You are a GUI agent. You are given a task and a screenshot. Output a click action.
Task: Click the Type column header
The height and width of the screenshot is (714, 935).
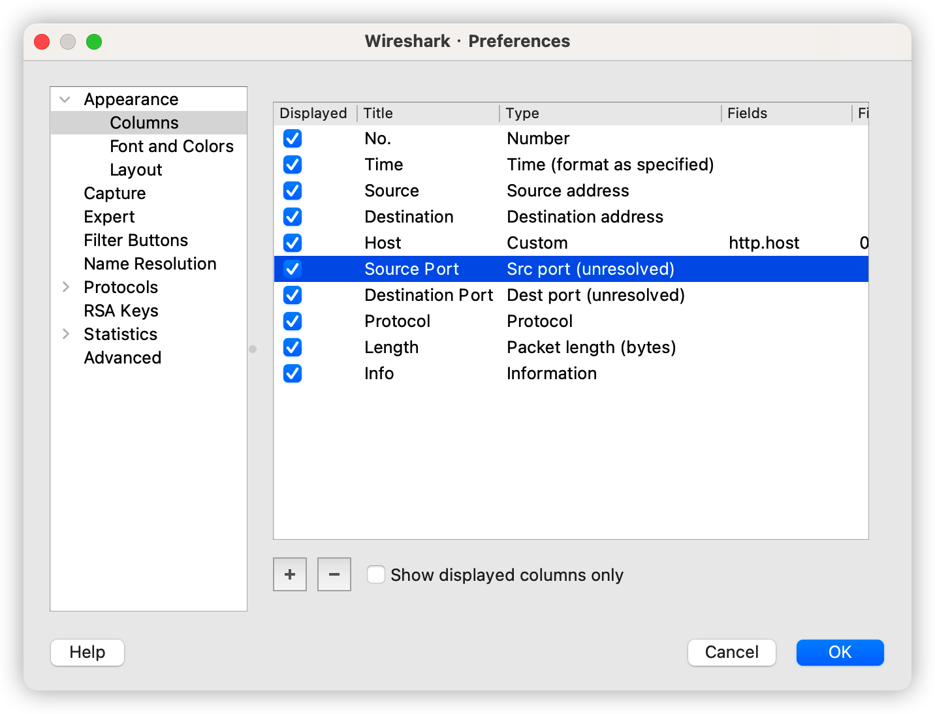click(610, 114)
